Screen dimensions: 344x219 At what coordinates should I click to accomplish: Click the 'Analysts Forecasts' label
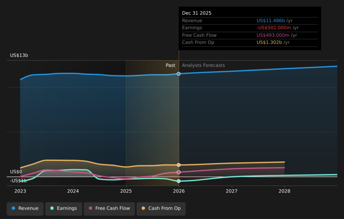click(203, 65)
